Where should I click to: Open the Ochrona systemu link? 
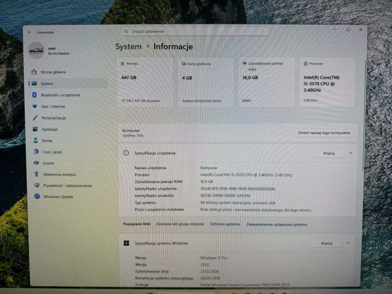click(x=225, y=224)
